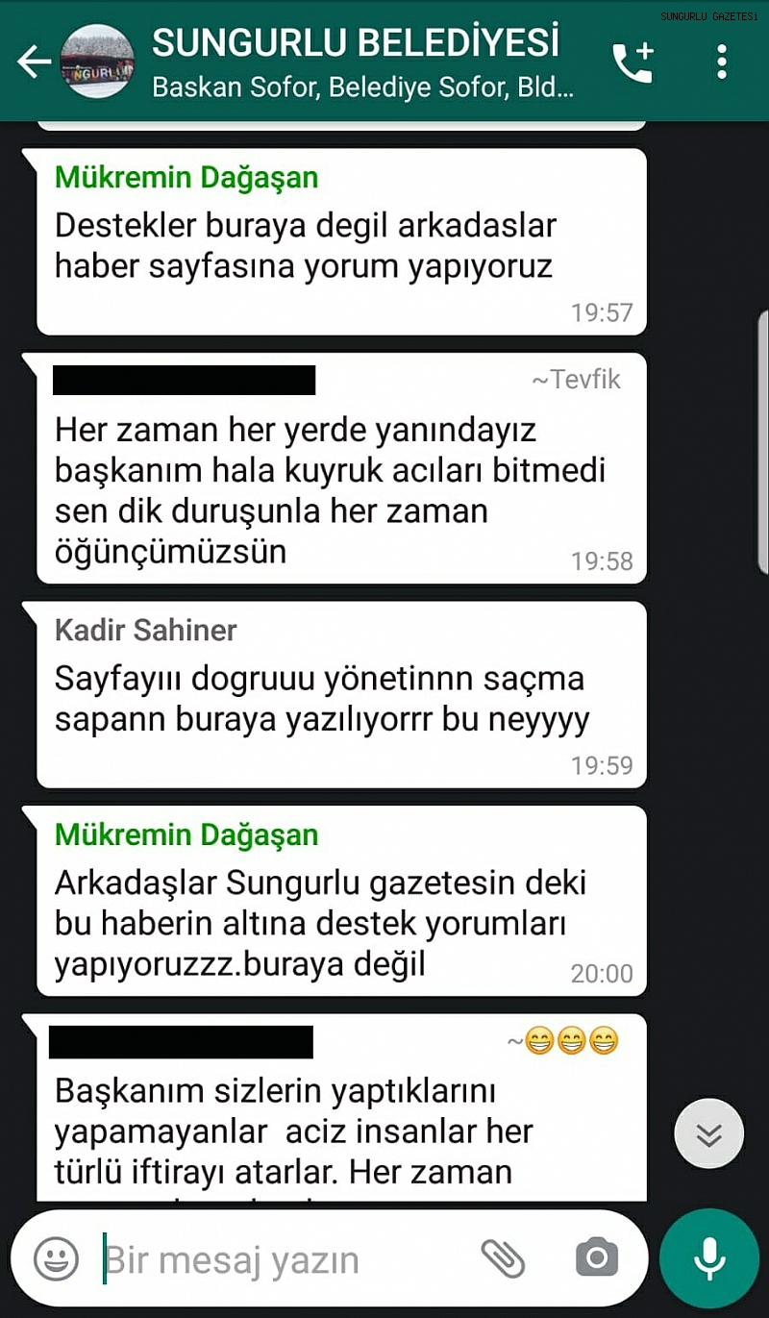Tap the 'Başkanım sizlerin yaptıklarını' message
This screenshot has height=1318, width=769.
(x=341, y=1107)
